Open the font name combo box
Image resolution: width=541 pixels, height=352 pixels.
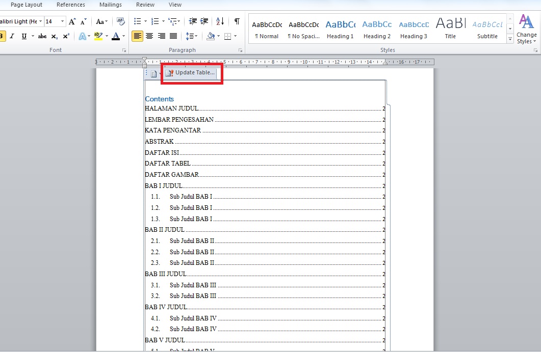(21, 21)
